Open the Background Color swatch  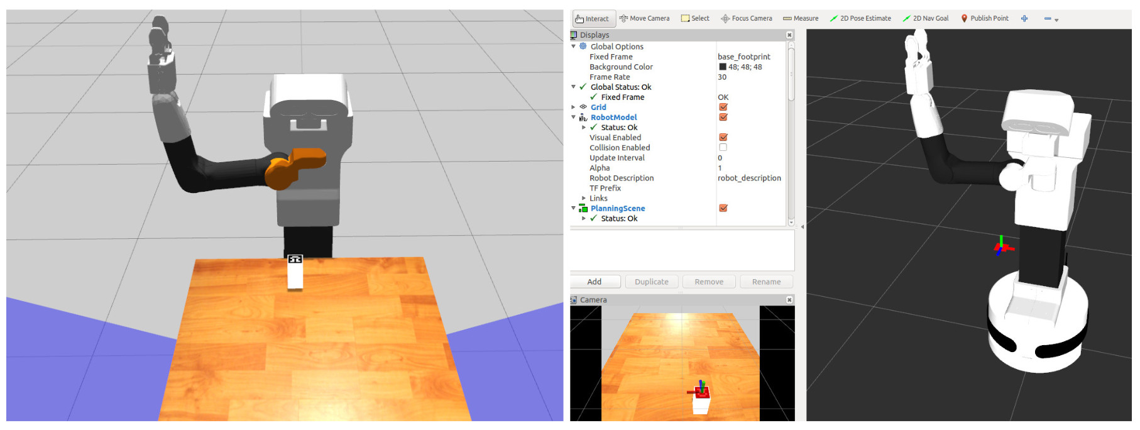click(723, 67)
